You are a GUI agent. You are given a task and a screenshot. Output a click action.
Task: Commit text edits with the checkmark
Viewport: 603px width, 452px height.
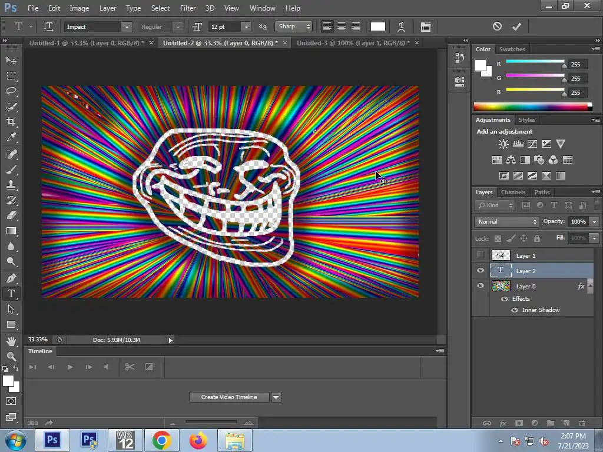pos(516,26)
